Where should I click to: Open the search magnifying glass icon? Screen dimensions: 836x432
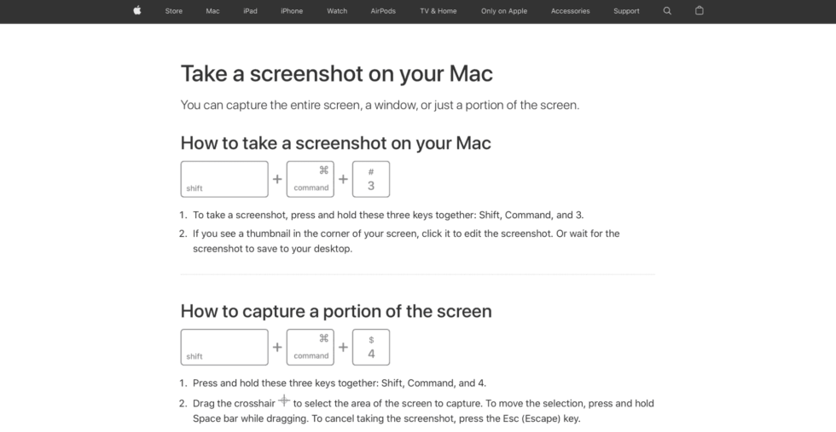[x=667, y=11]
